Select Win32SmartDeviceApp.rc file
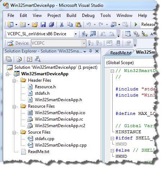This screenshot has height=170, width=164. click(x=59, y=119)
